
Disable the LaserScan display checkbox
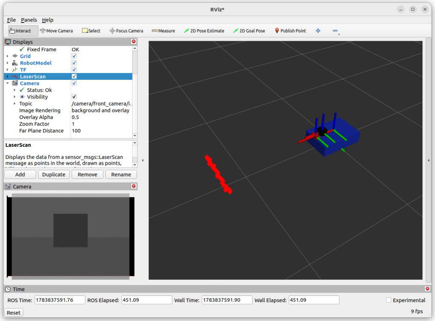click(x=74, y=76)
